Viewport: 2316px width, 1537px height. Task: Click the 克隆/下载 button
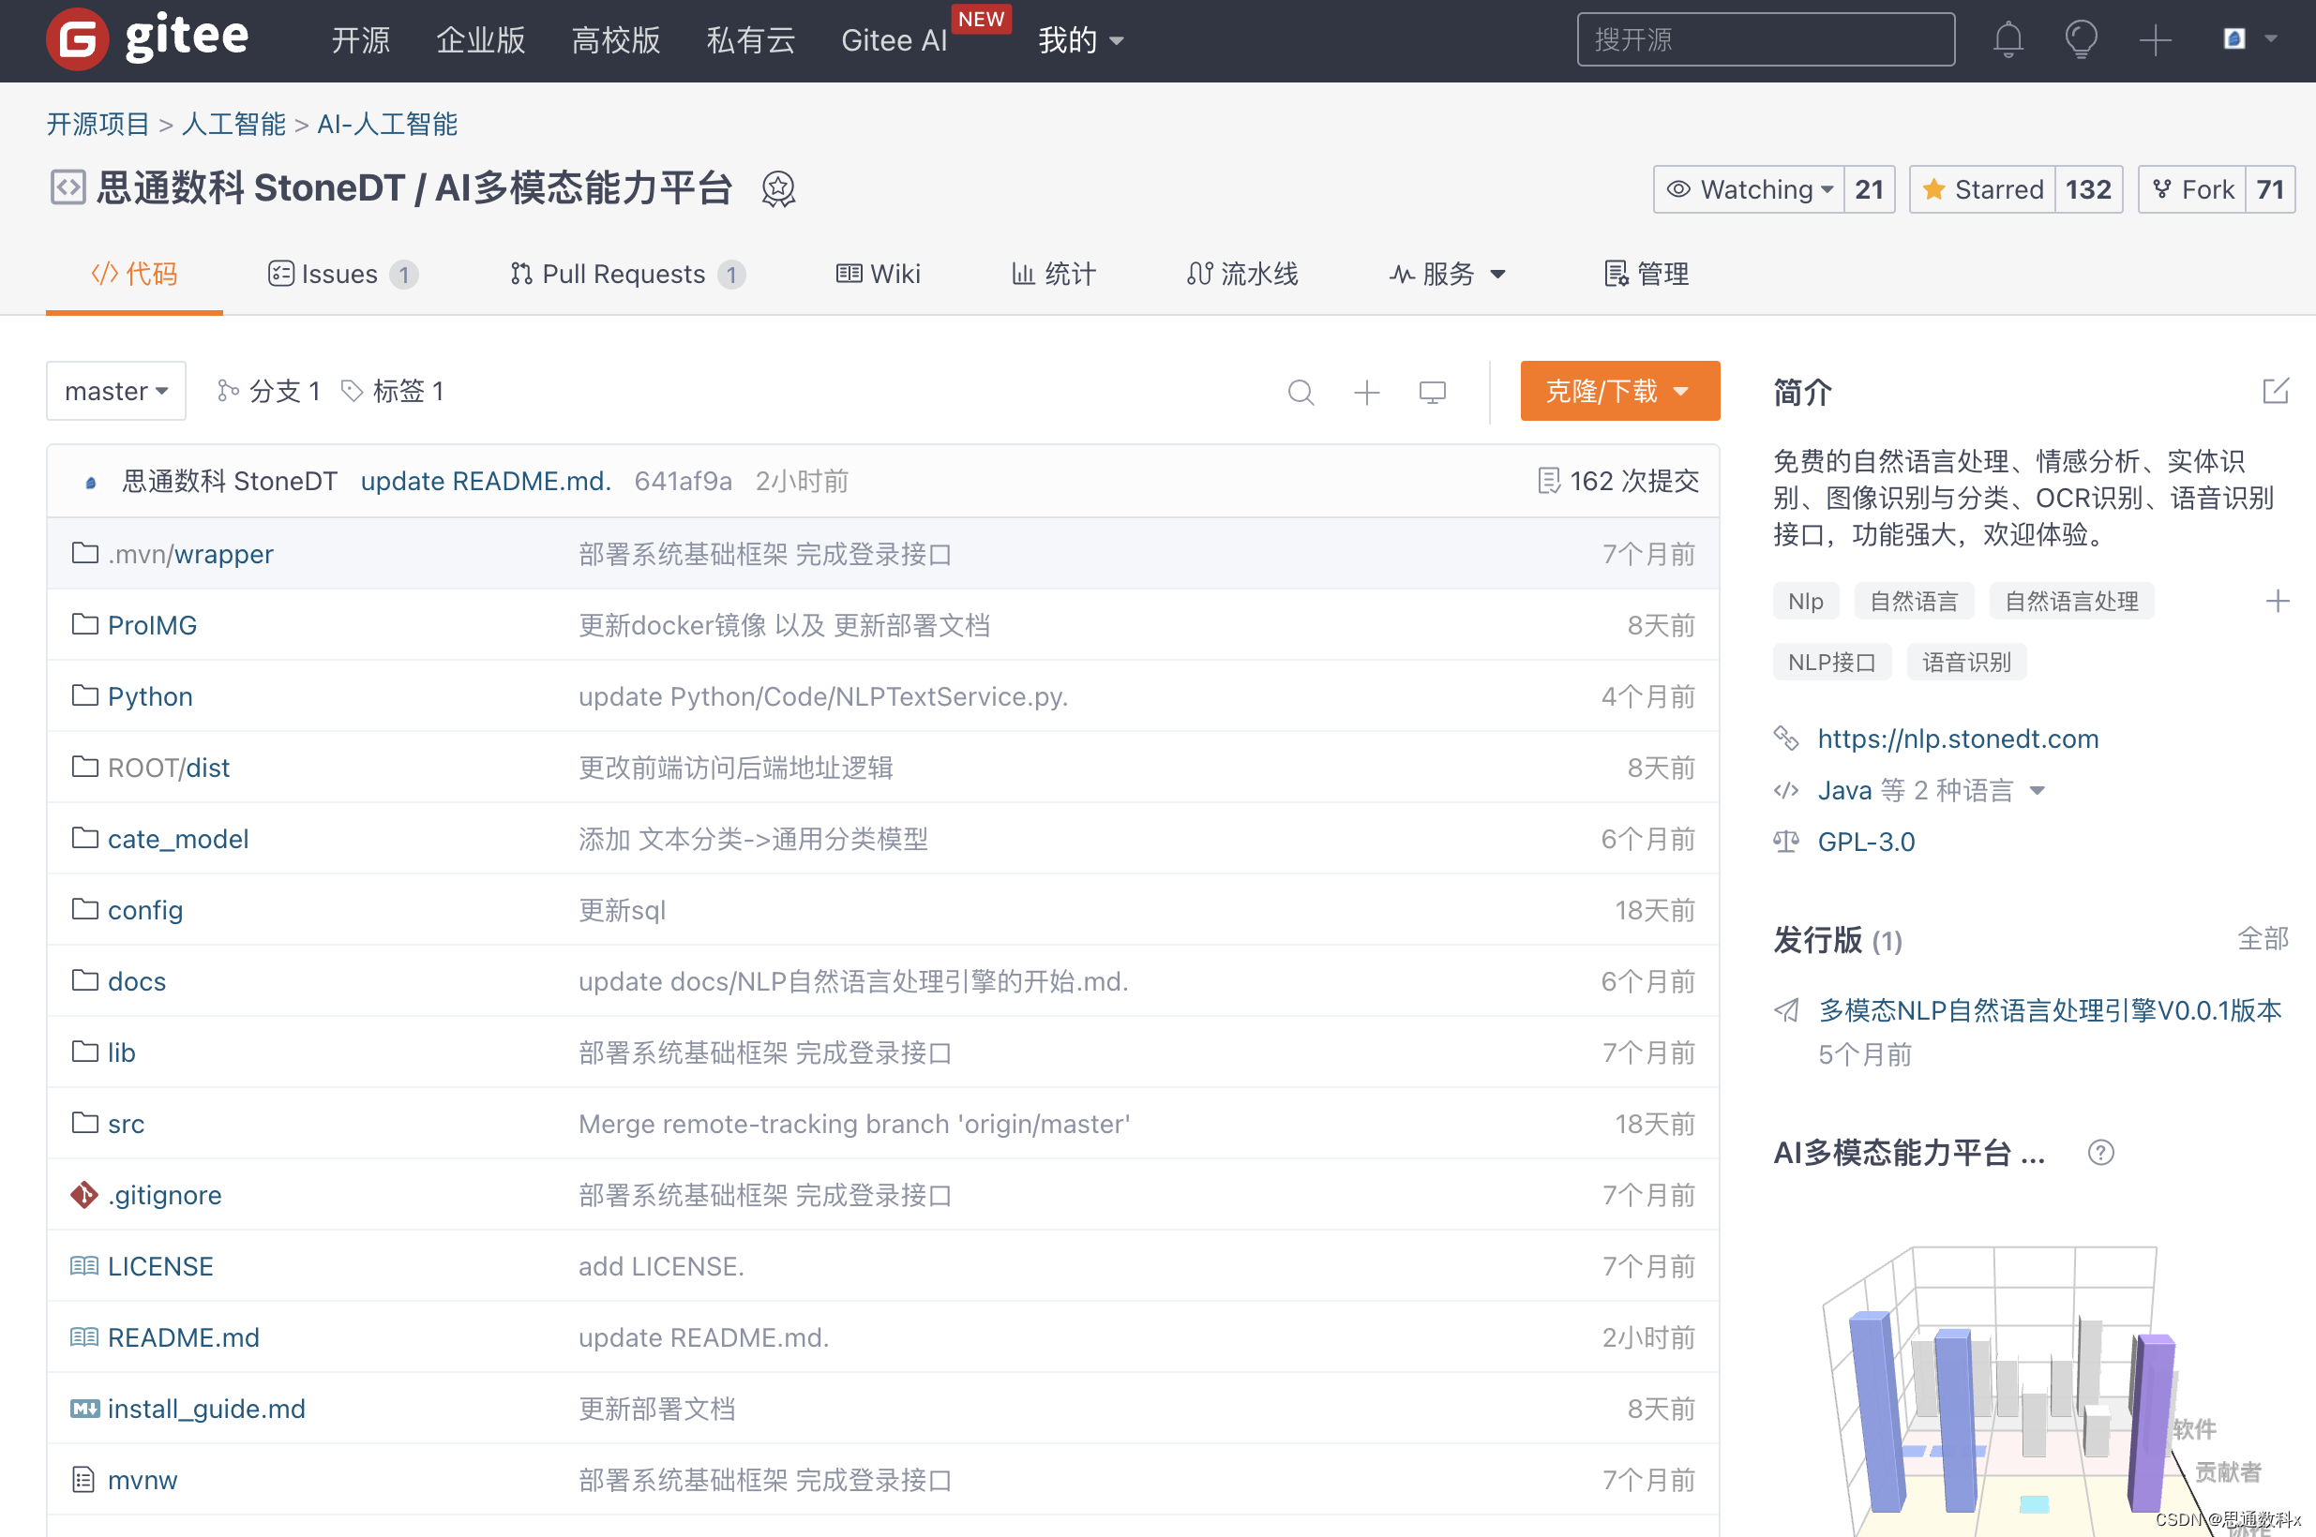1615,389
